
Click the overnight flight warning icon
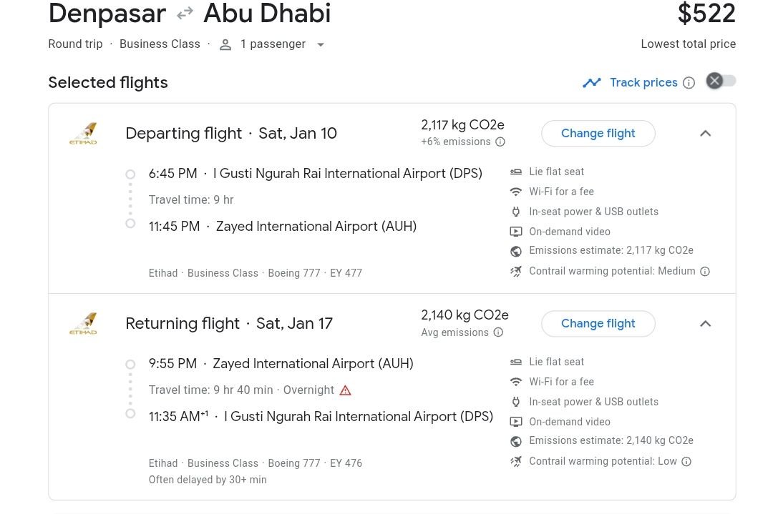tap(346, 390)
